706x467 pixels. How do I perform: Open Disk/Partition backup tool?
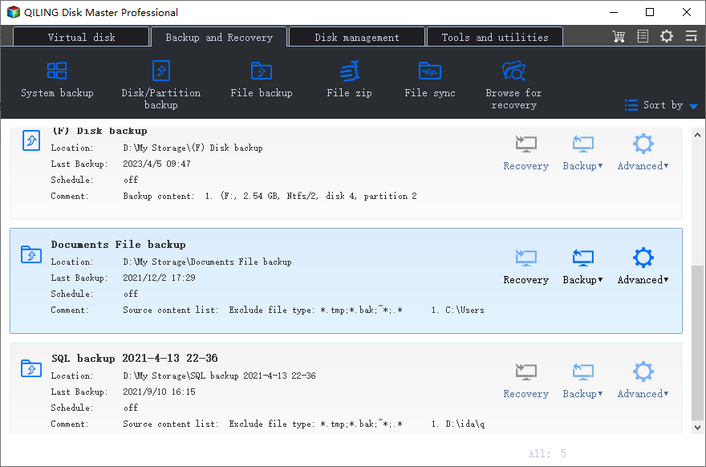click(160, 85)
